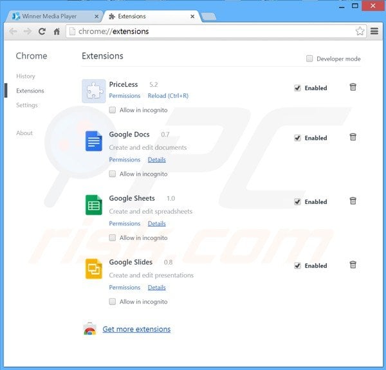
Task: Open the Chrome hamburger menu
Action: 374,31
